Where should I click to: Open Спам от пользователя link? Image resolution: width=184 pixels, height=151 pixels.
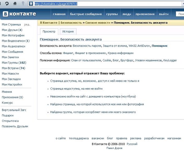[86, 60]
